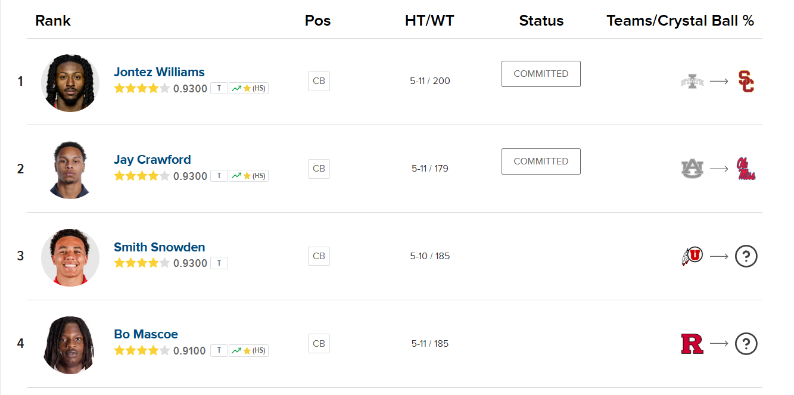
Task: Click the USC Trojans logo icon
Action: click(x=746, y=82)
